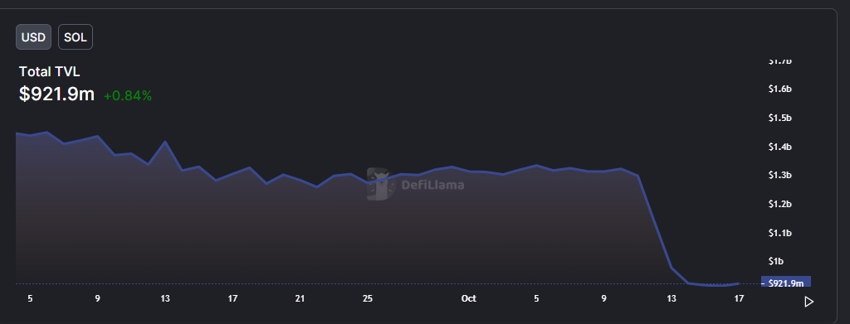Click the $1b label on the value axis
This screenshot has height=324, width=850.
click(776, 261)
